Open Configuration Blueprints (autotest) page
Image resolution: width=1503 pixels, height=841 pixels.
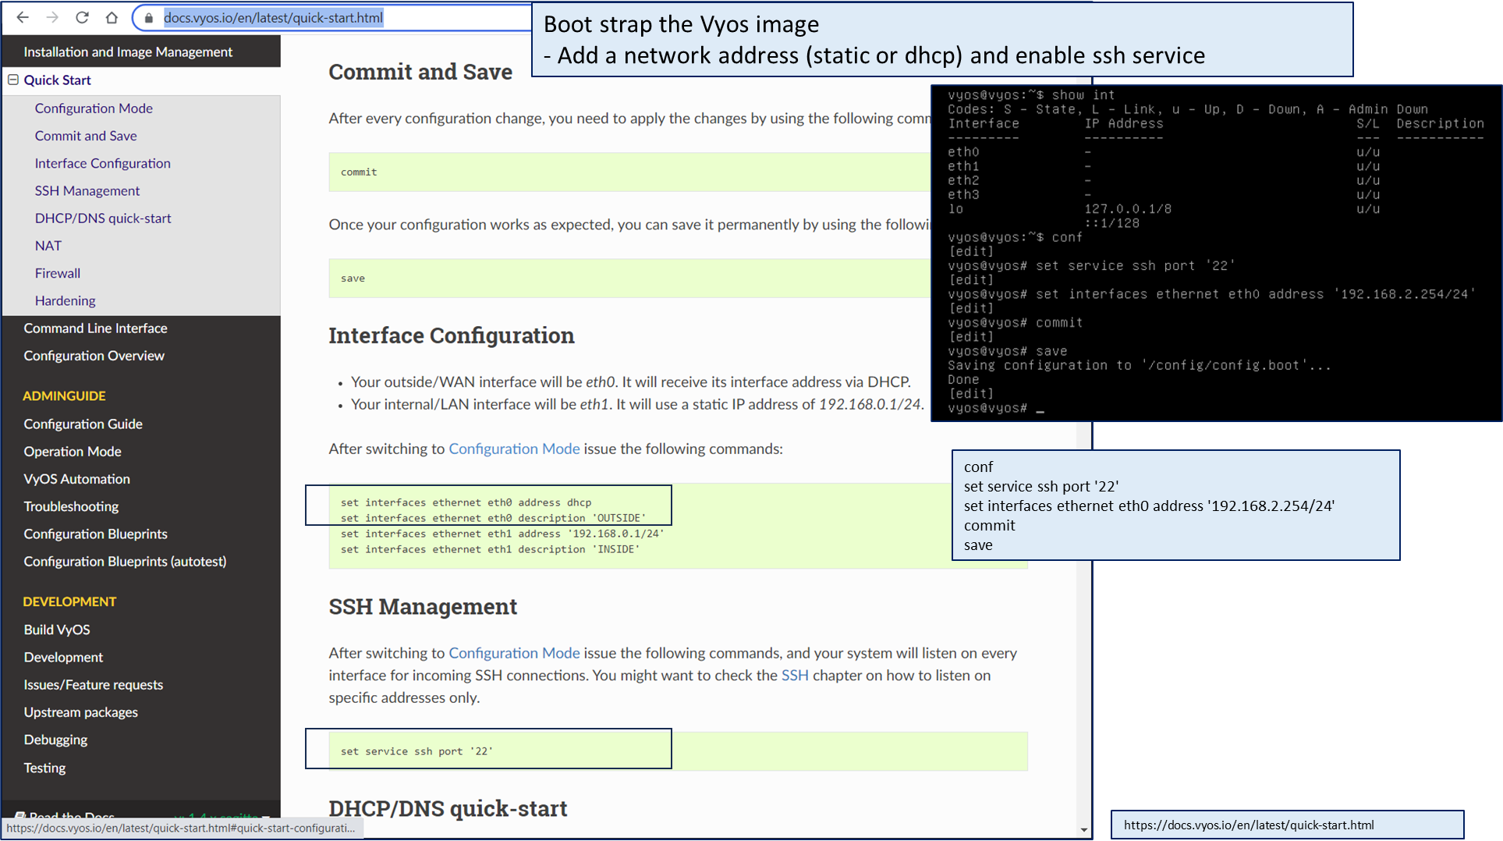[x=125, y=562]
